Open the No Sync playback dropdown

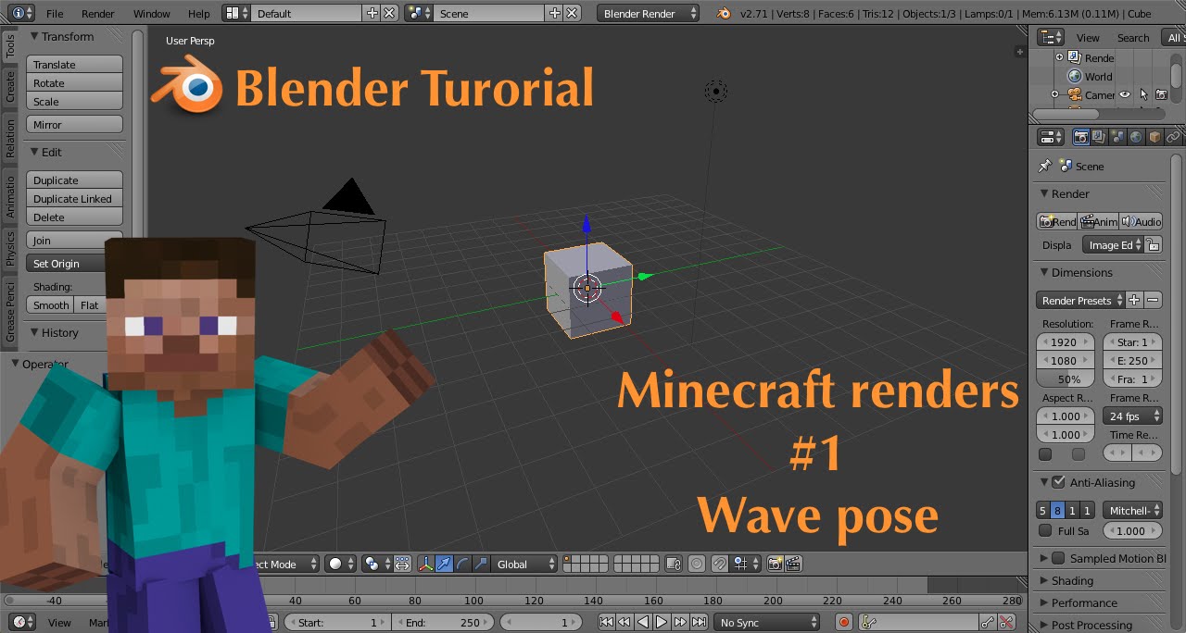coord(768,623)
